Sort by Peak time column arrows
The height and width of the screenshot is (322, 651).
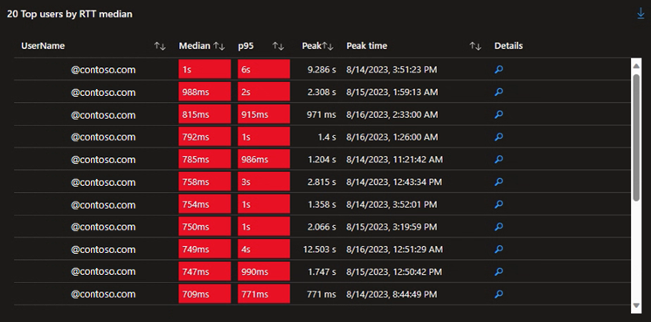(475, 46)
